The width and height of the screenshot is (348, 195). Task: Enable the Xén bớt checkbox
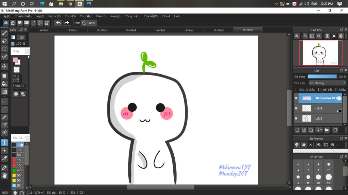(x=320, y=90)
